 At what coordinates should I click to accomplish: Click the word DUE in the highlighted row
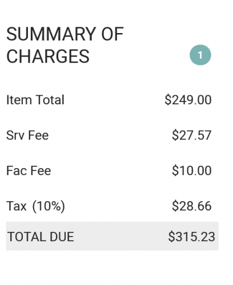click(x=62, y=237)
